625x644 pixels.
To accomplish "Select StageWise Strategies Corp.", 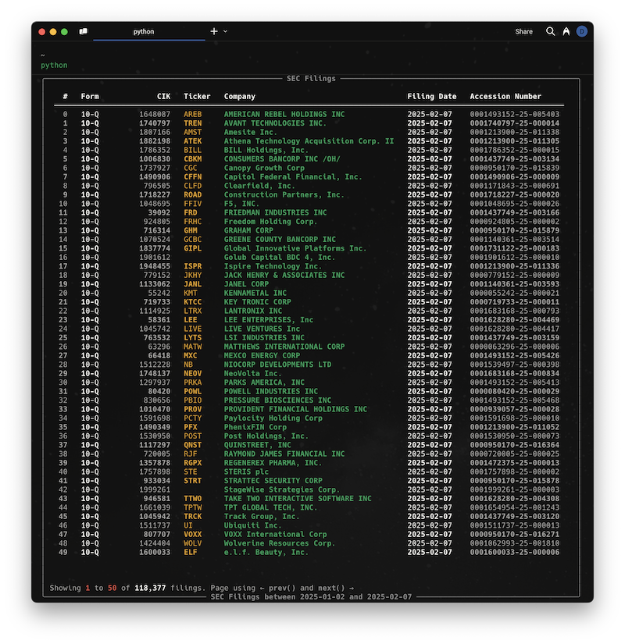I will click(282, 489).
